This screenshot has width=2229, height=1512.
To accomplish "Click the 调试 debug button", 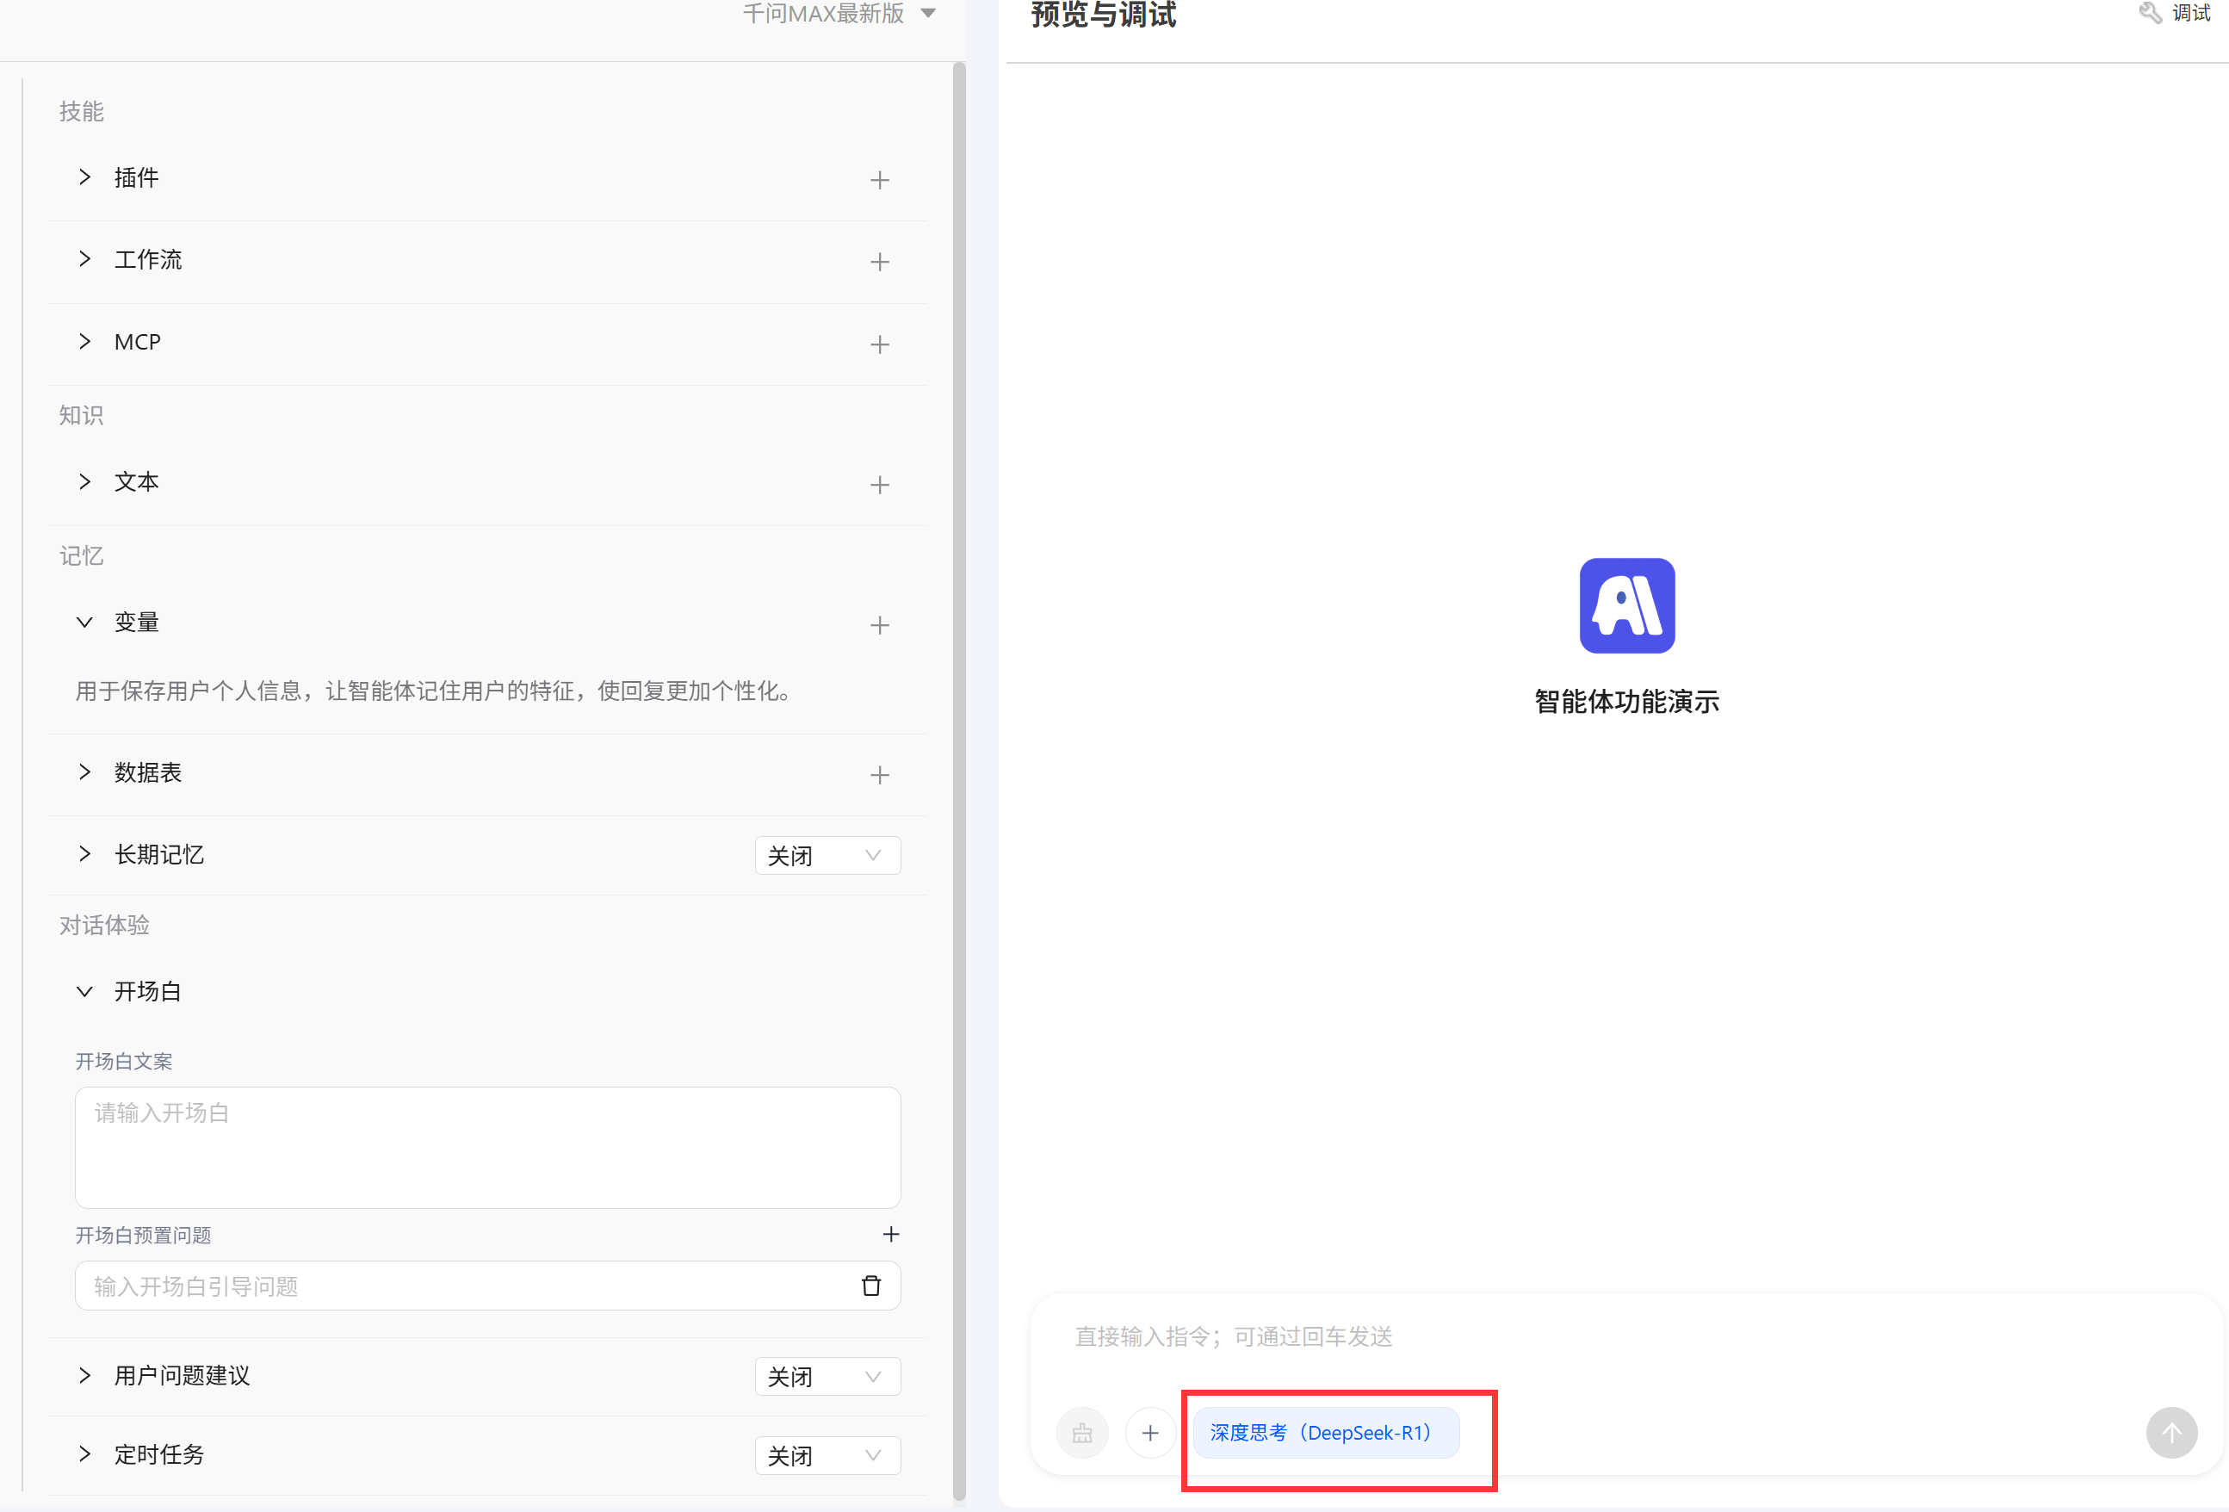I will click(2176, 14).
